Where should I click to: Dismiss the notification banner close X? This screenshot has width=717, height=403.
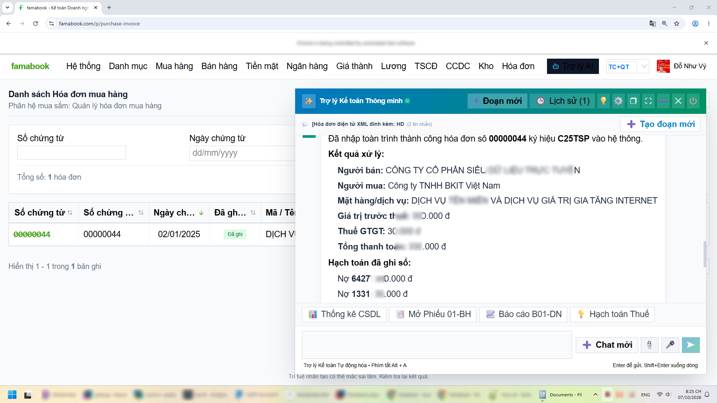[706, 43]
